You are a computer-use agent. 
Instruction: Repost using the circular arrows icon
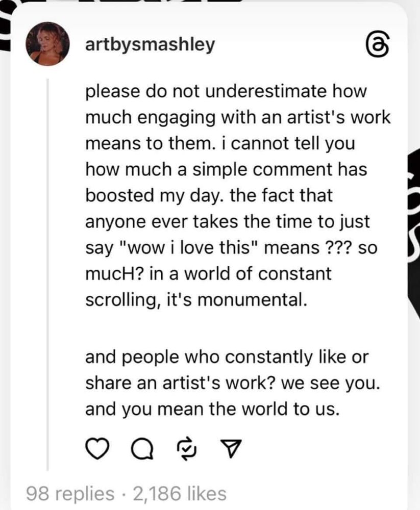point(187,449)
